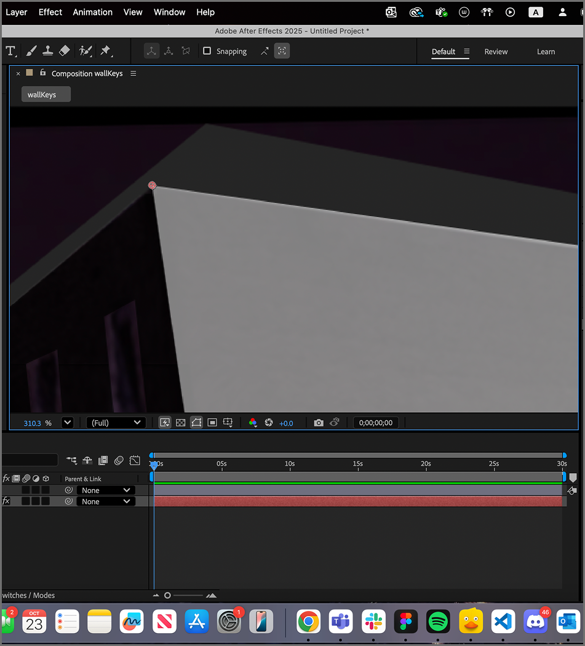
Task: Click the wallKeys composition button
Action: click(46, 94)
